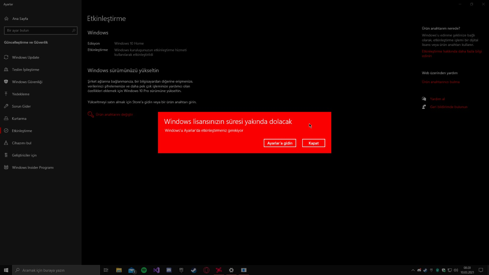Show hidden system tray icons
The width and height of the screenshot is (489, 275).
(413, 270)
